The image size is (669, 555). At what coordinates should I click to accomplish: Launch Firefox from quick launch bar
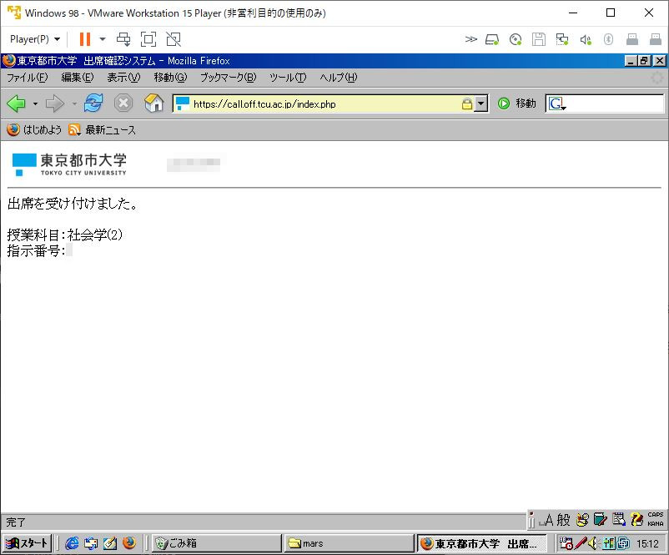click(129, 543)
